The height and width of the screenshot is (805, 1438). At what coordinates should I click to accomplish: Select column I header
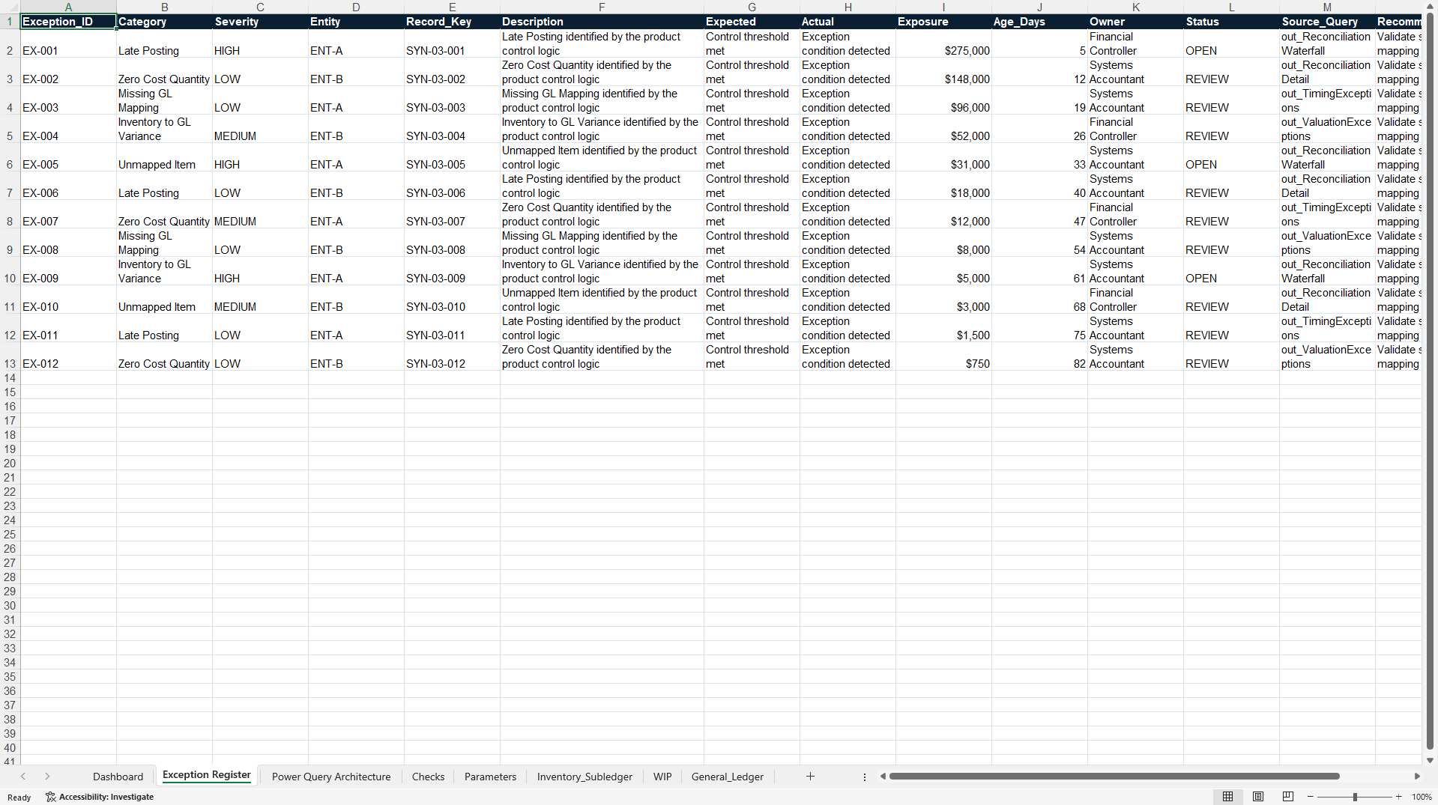943,7
